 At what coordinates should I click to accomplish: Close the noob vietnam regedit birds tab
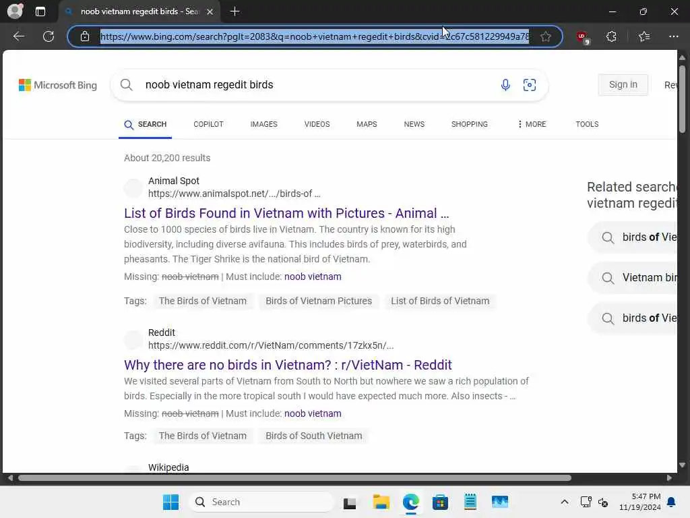(x=210, y=11)
